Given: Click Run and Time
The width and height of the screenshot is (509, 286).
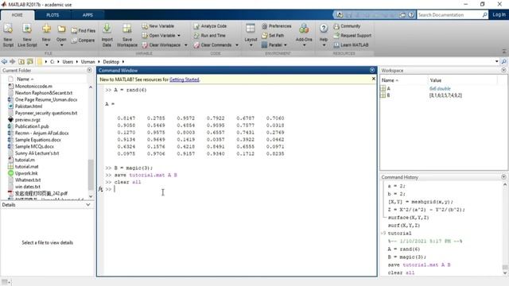Looking at the screenshot, I should 209,35.
